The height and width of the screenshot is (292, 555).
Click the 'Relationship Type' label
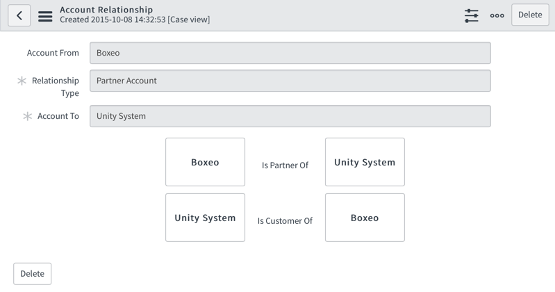point(55,86)
